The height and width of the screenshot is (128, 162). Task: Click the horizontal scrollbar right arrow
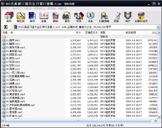pos(156,120)
